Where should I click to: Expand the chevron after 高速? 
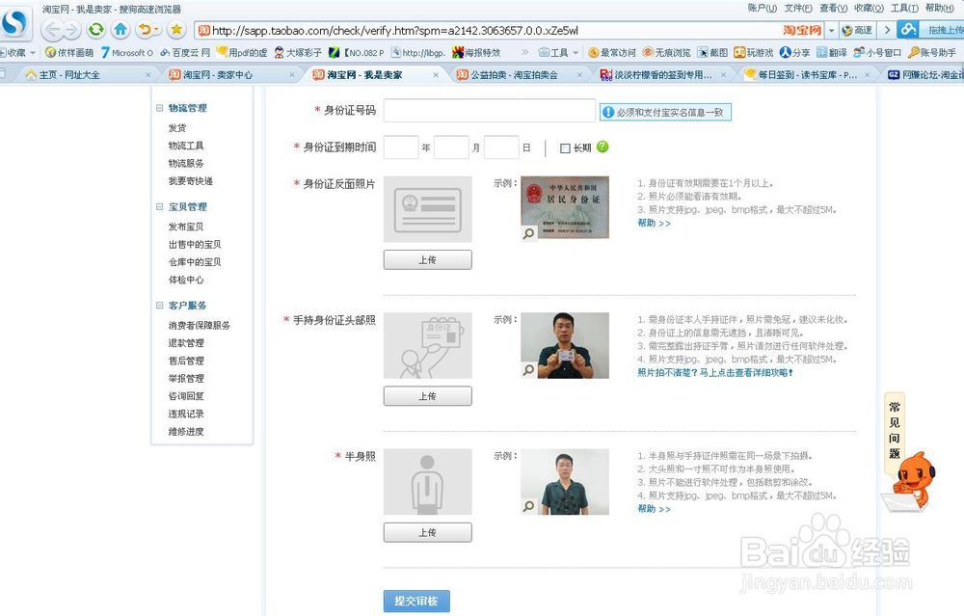(x=887, y=30)
